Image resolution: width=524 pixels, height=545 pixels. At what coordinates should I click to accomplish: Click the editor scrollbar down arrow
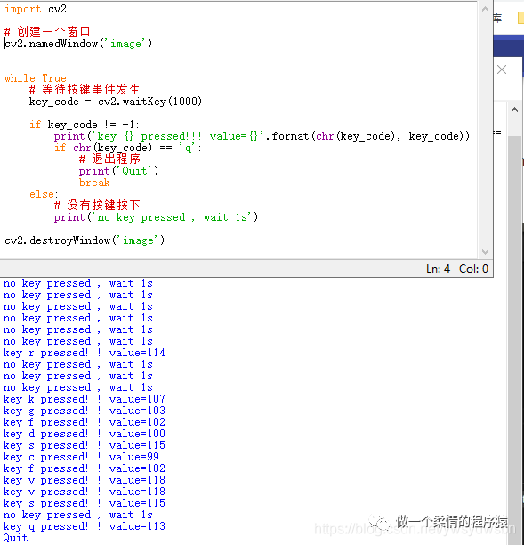pyautogui.click(x=485, y=252)
